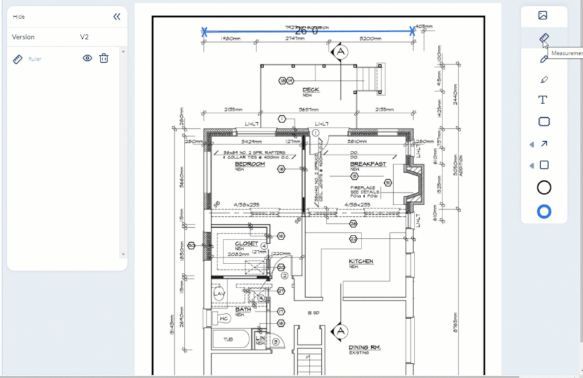
Task: Toggle visibility of the Ruler annotation
Action: 87,58
